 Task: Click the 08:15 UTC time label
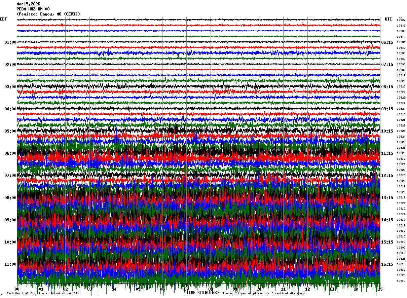click(x=387, y=87)
